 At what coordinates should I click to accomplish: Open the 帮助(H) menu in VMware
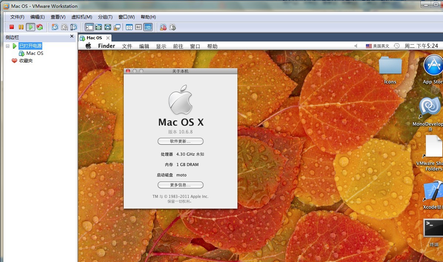148,17
